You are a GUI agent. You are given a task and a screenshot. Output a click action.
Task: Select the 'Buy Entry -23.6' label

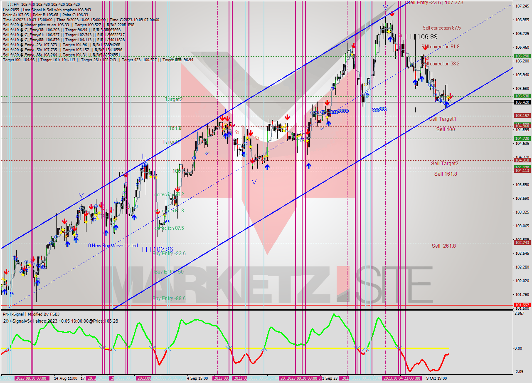(x=169, y=254)
